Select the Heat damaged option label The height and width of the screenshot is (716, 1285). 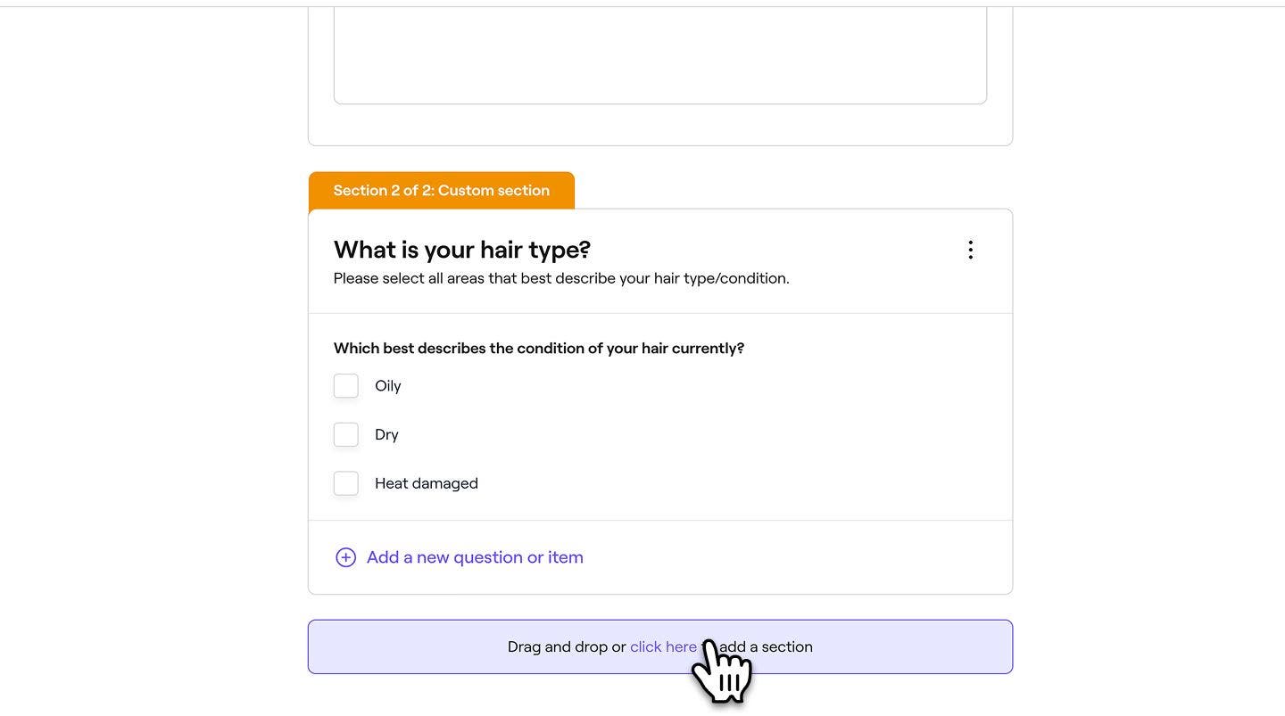(x=427, y=483)
